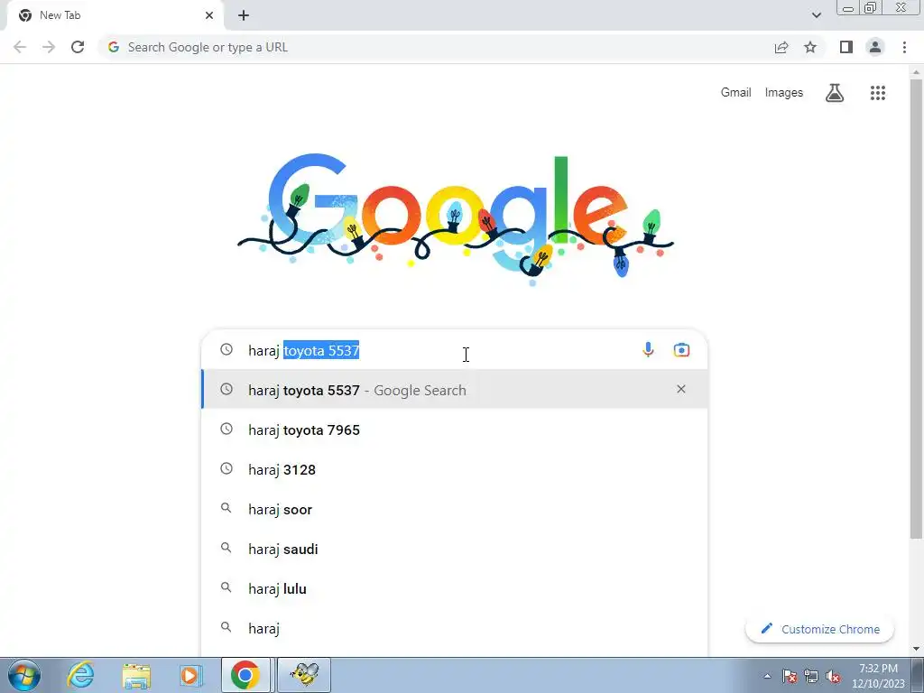Screen dimensions: 924x693
Task: Open Windows Media Player from the taskbar
Action: (189, 675)
